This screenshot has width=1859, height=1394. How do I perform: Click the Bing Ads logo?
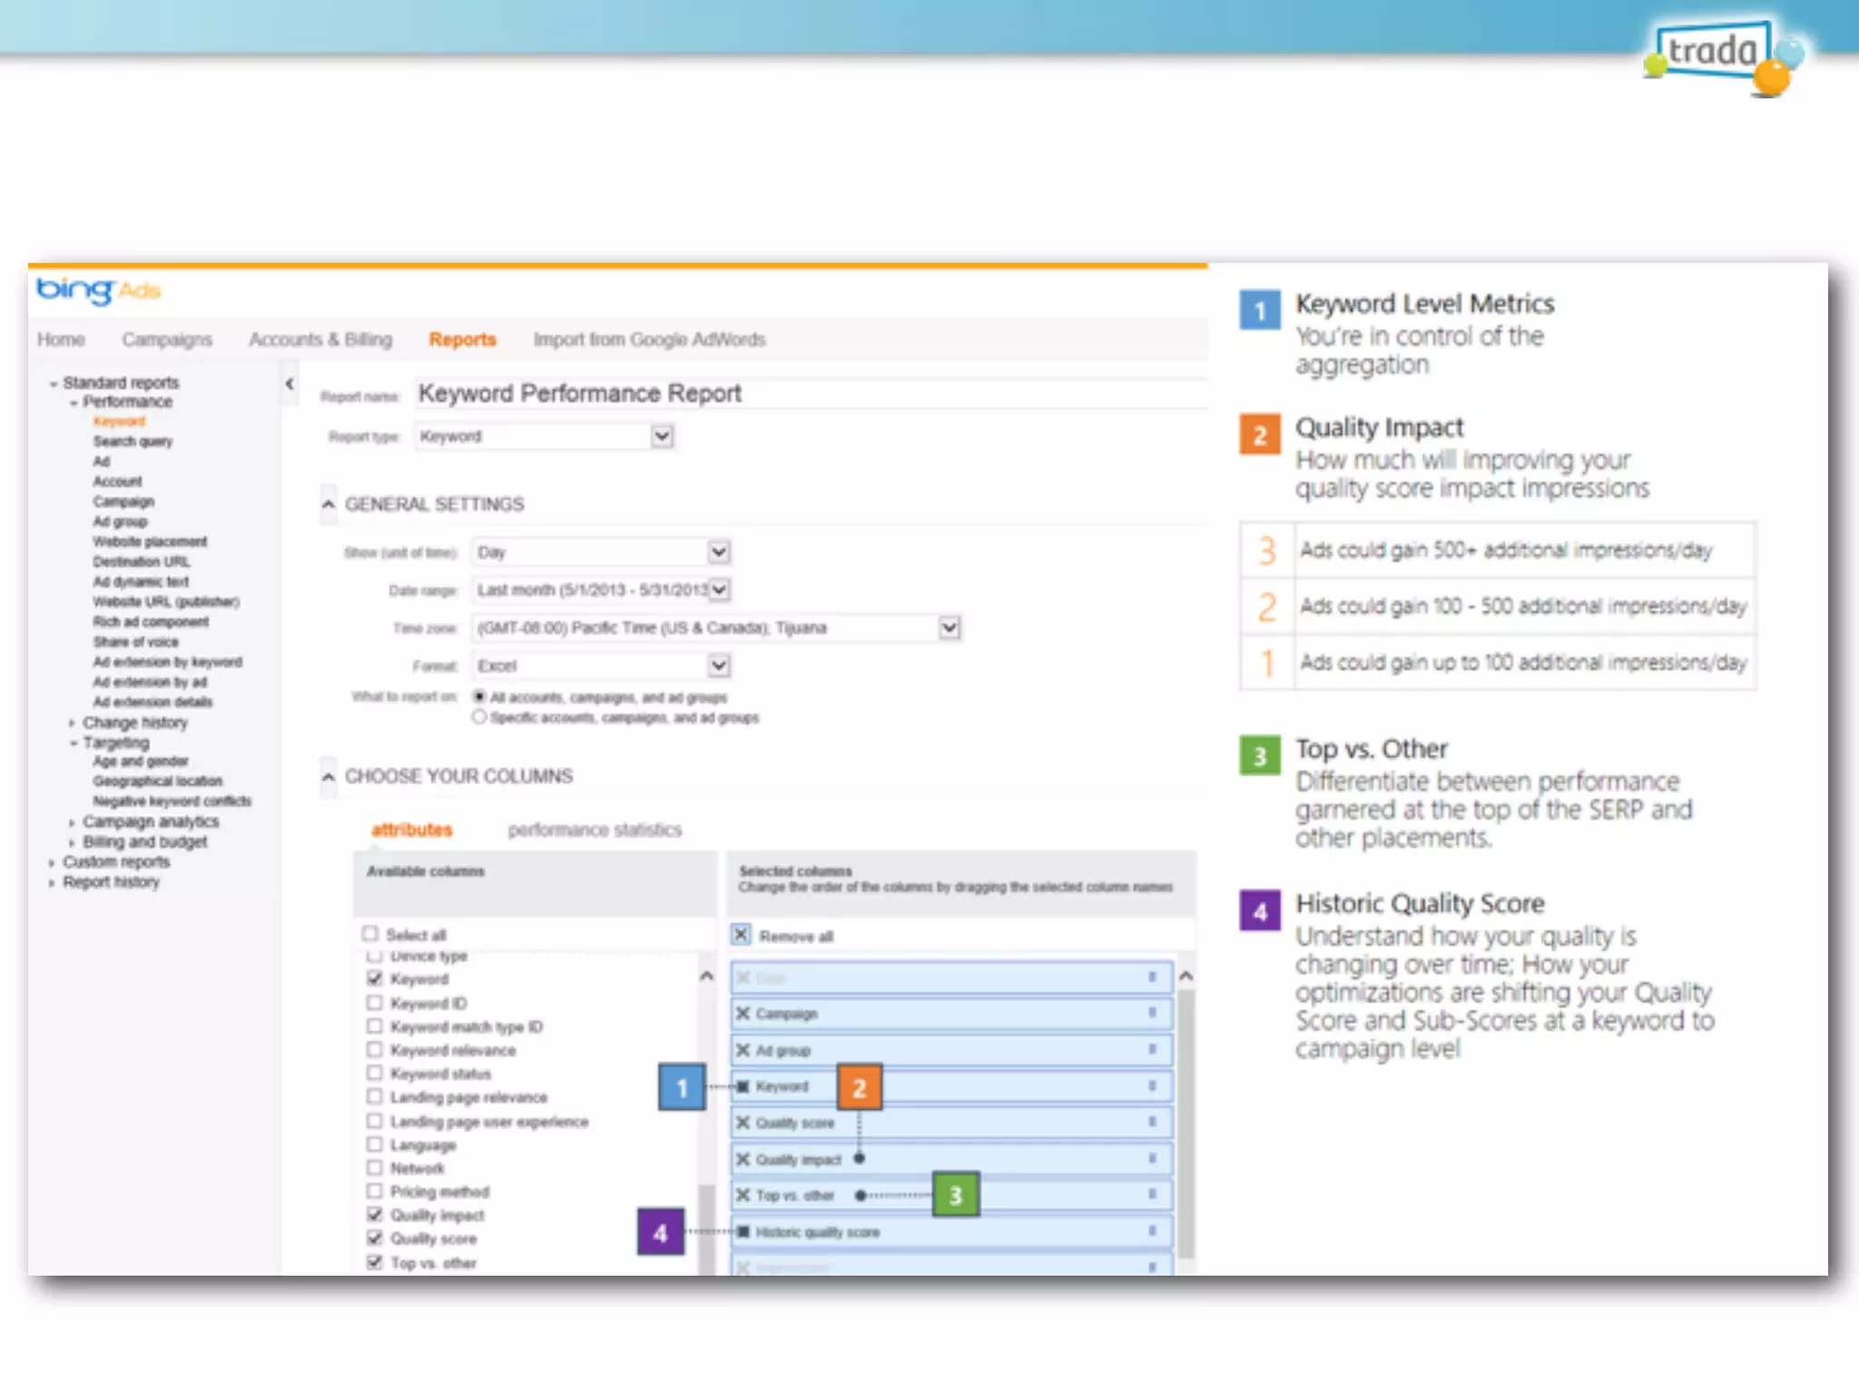coord(97,290)
